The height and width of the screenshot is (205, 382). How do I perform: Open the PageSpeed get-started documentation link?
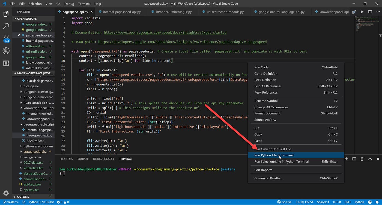tap(165, 32)
